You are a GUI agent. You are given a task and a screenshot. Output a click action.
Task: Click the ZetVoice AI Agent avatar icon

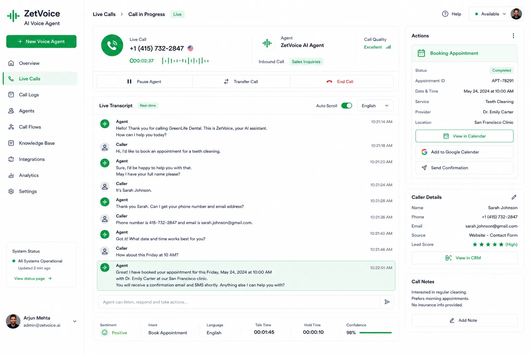267,43
